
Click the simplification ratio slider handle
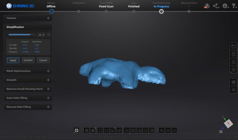pyautogui.click(x=31, y=35)
